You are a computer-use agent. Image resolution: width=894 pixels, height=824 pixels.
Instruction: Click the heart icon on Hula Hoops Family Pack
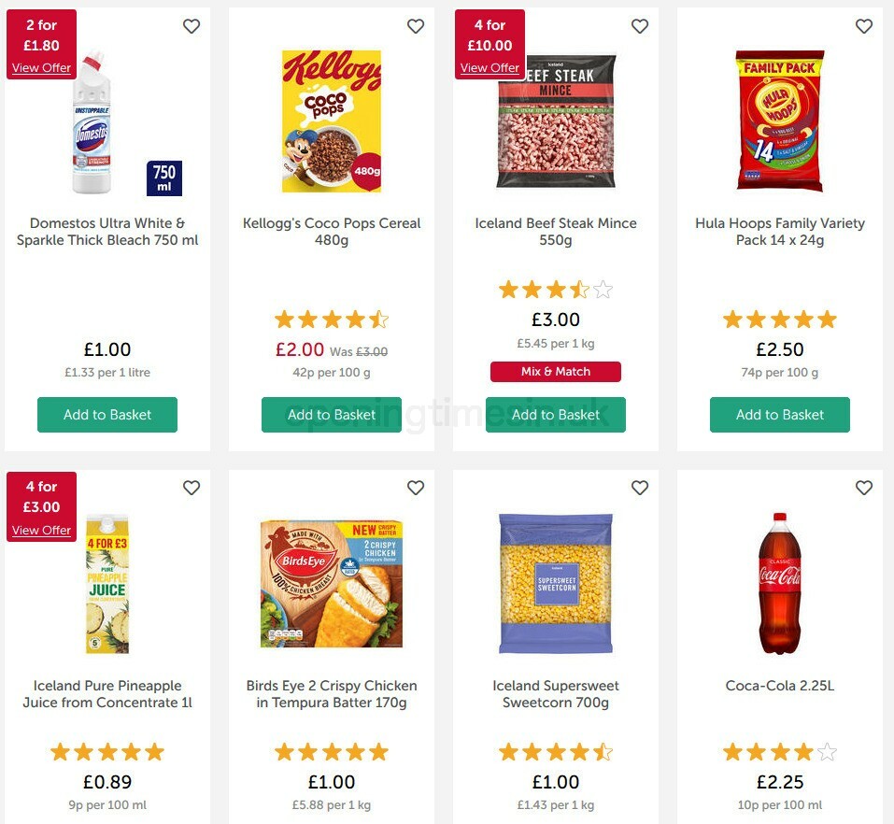tap(864, 27)
